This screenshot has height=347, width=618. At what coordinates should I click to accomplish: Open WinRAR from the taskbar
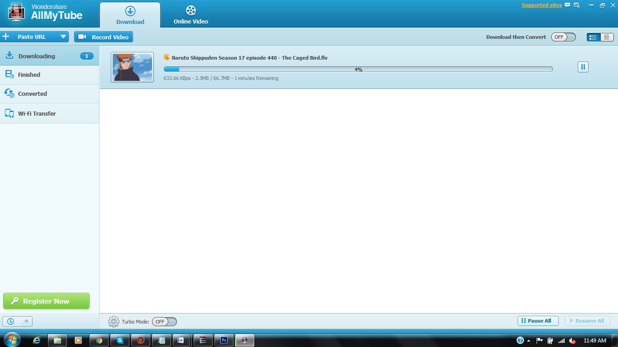pos(203,340)
